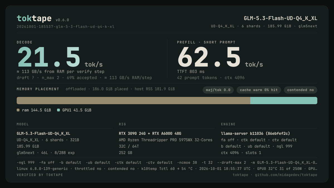
Task: Click the glm5next 46L 8/288 exp line
Action: [x=46, y=153]
